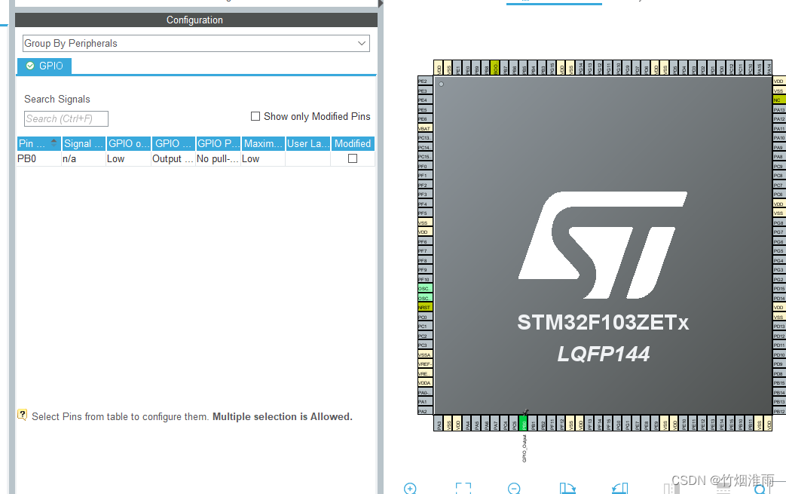Click the empty User Label cell for PB0
The image size is (786, 494).
[x=308, y=159]
